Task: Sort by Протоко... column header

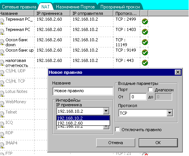Action: click(127, 13)
